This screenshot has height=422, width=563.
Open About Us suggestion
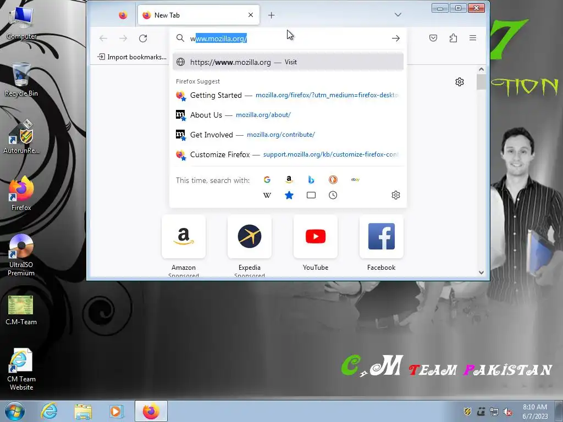click(x=288, y=115)
